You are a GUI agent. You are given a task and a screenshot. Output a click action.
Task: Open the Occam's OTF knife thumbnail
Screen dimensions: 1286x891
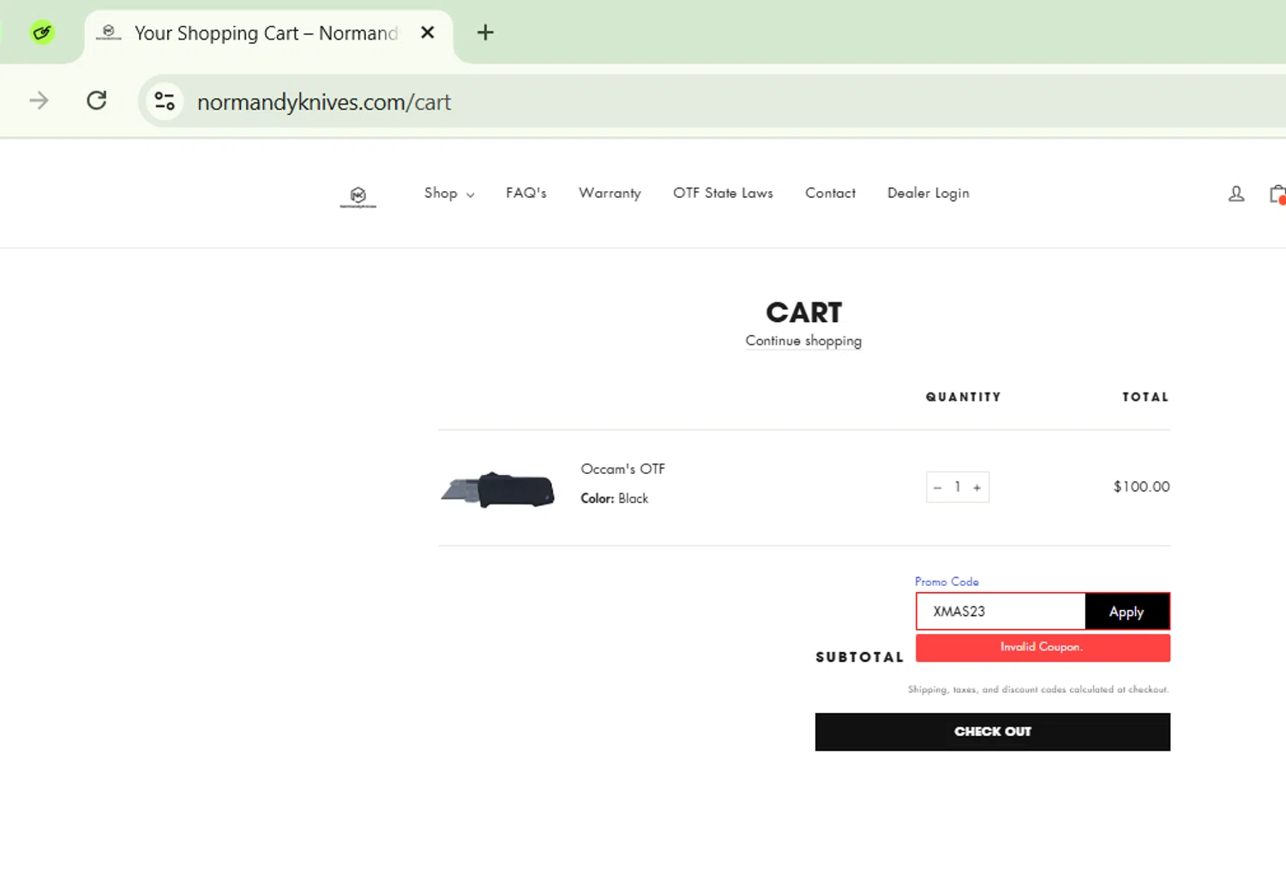497,489
